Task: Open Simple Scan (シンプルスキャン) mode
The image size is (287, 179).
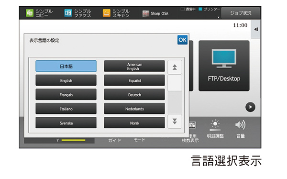Action: pyautogui.click(x=116, y=13)
